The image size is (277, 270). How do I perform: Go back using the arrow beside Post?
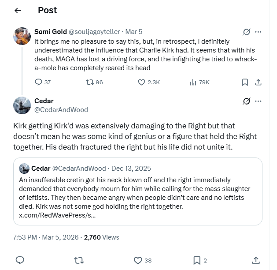tap(18, 11)
